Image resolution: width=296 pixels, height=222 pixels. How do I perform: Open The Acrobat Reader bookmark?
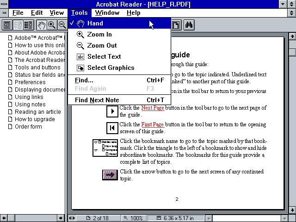[40, 60]
